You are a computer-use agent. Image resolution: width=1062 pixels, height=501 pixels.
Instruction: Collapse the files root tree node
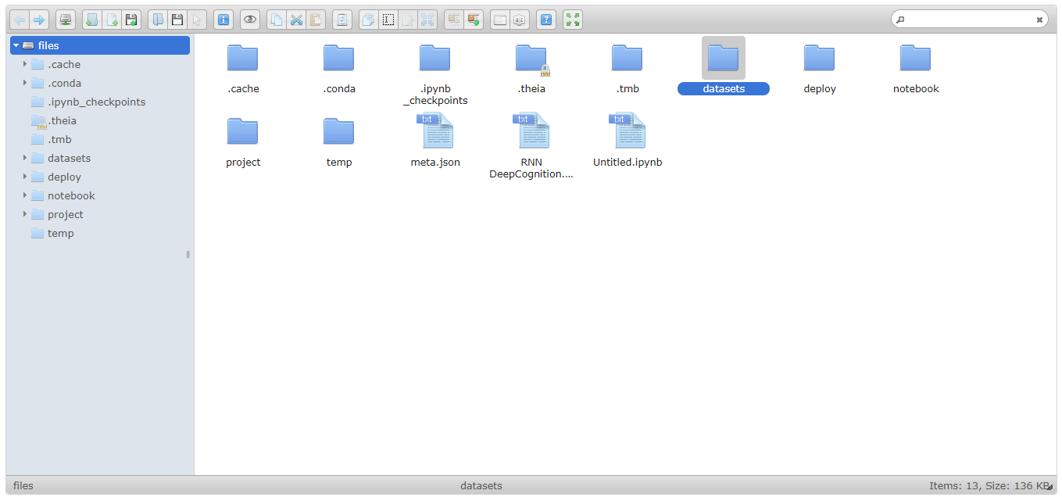click(x=16, y=45)
